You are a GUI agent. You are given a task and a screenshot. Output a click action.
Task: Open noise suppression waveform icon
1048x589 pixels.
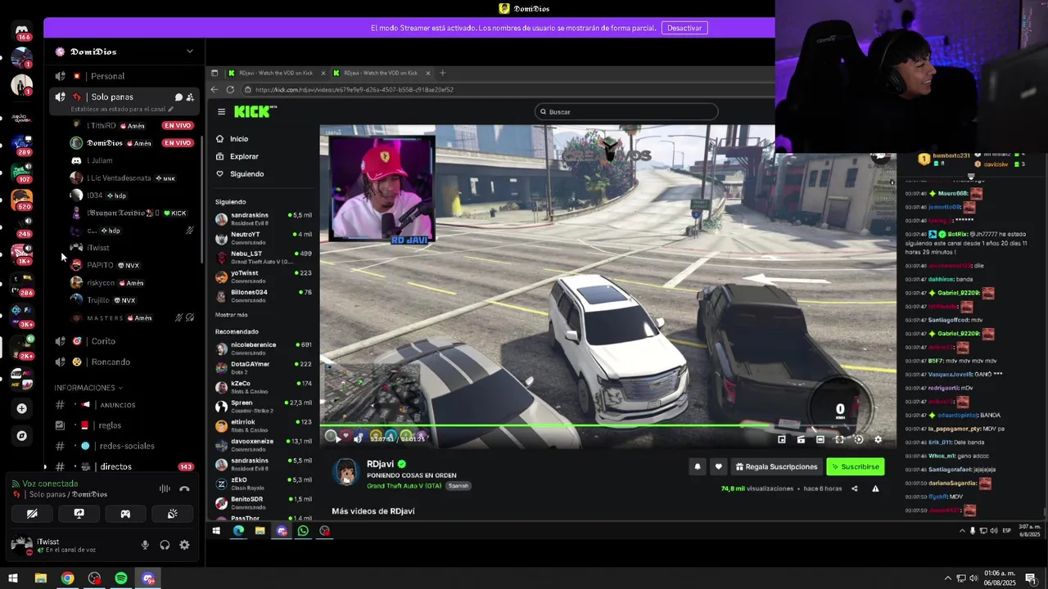[165, 489]
